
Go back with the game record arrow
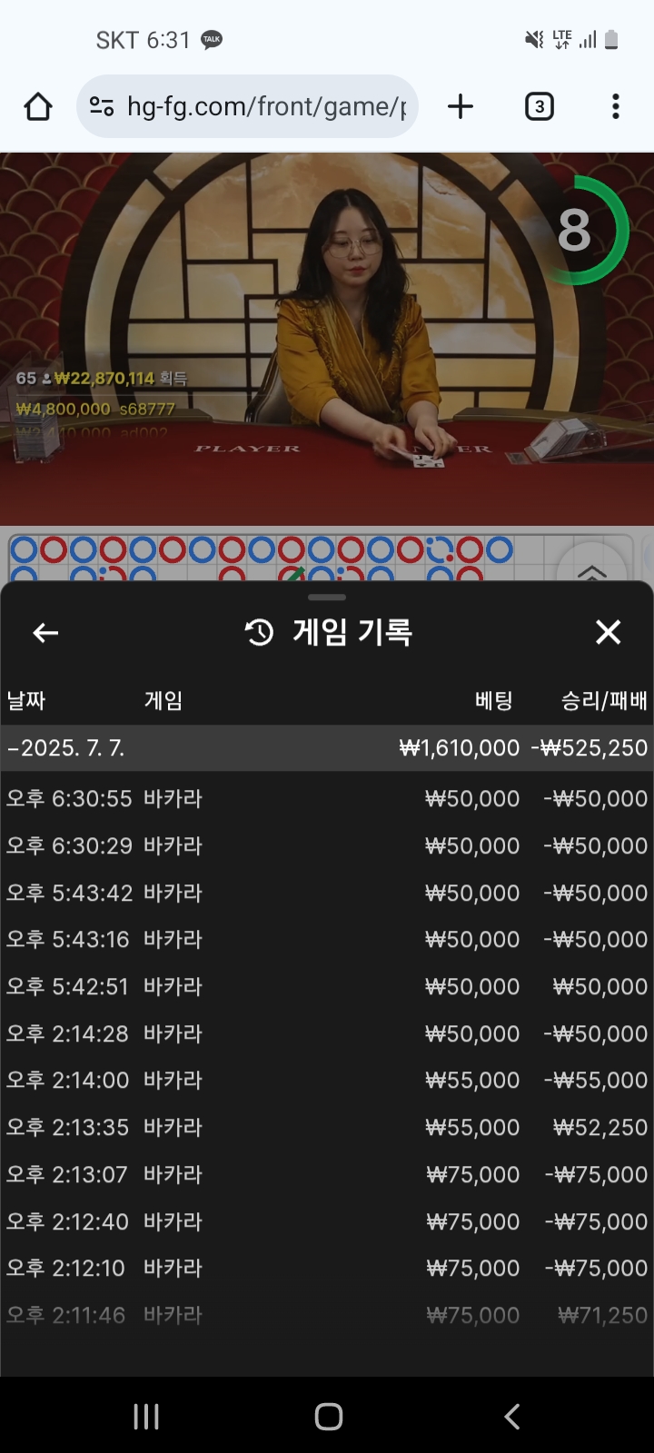(45, 633)
